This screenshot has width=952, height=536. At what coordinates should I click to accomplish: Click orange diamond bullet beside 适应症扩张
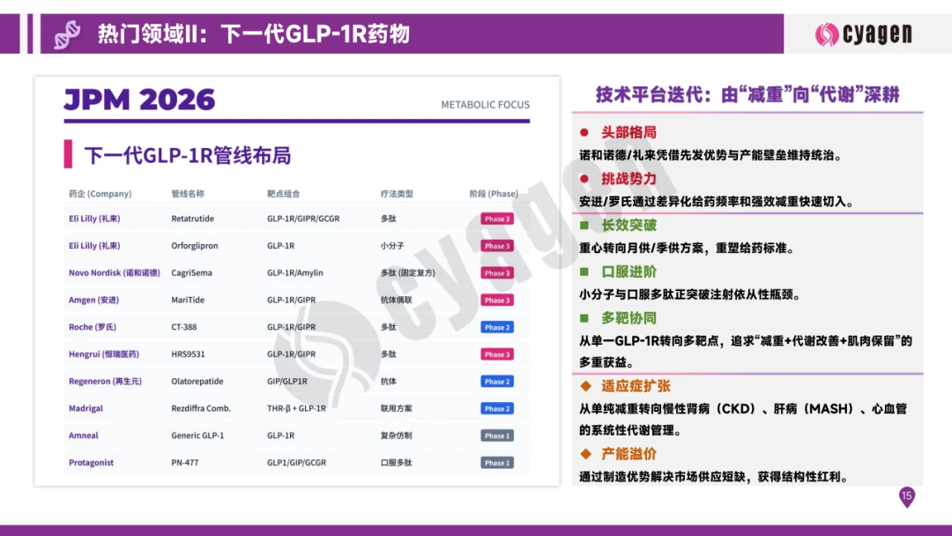click(584, 386)
